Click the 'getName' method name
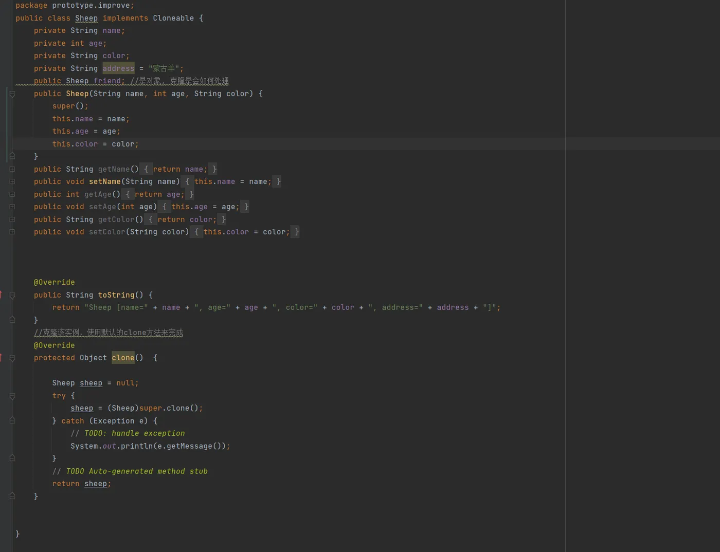 click(114, 169)
